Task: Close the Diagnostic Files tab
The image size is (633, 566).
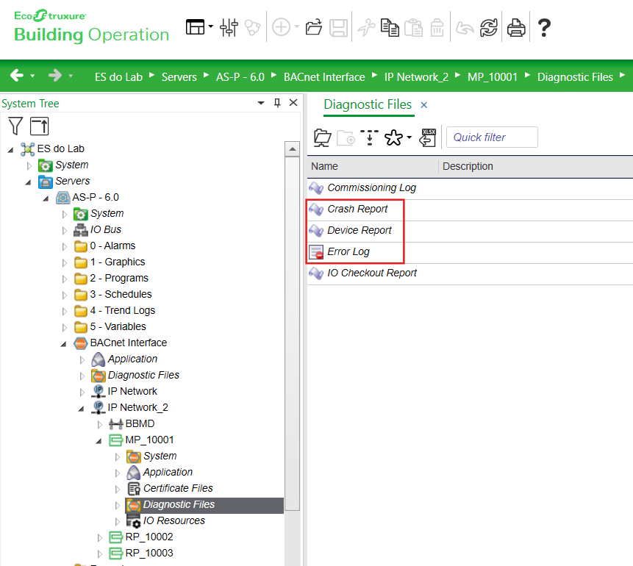Action: [x=424, y=105]
